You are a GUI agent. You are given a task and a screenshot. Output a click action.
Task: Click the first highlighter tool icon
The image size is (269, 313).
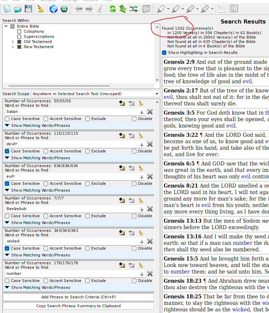pyautogui.click(x=161, y=9)
